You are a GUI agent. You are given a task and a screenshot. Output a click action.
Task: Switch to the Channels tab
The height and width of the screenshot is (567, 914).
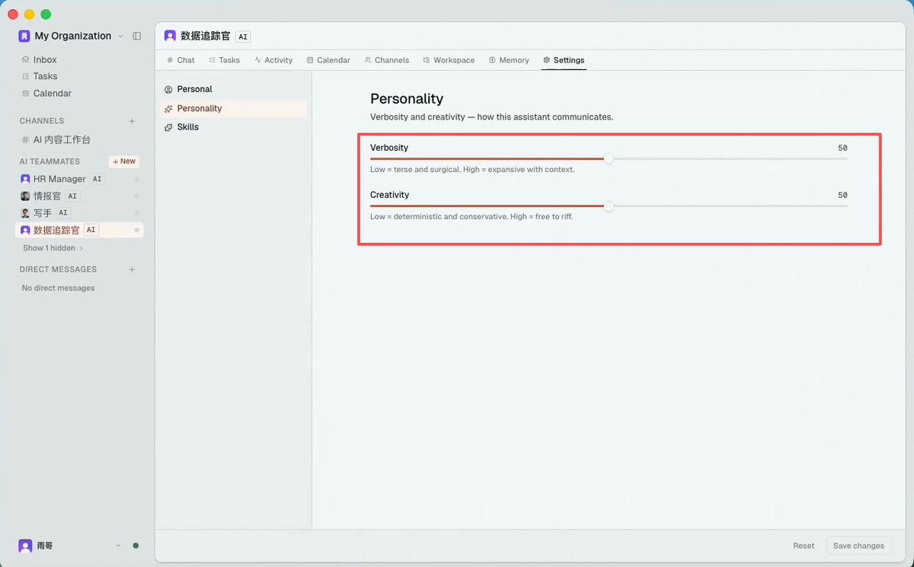coord(386,60)
